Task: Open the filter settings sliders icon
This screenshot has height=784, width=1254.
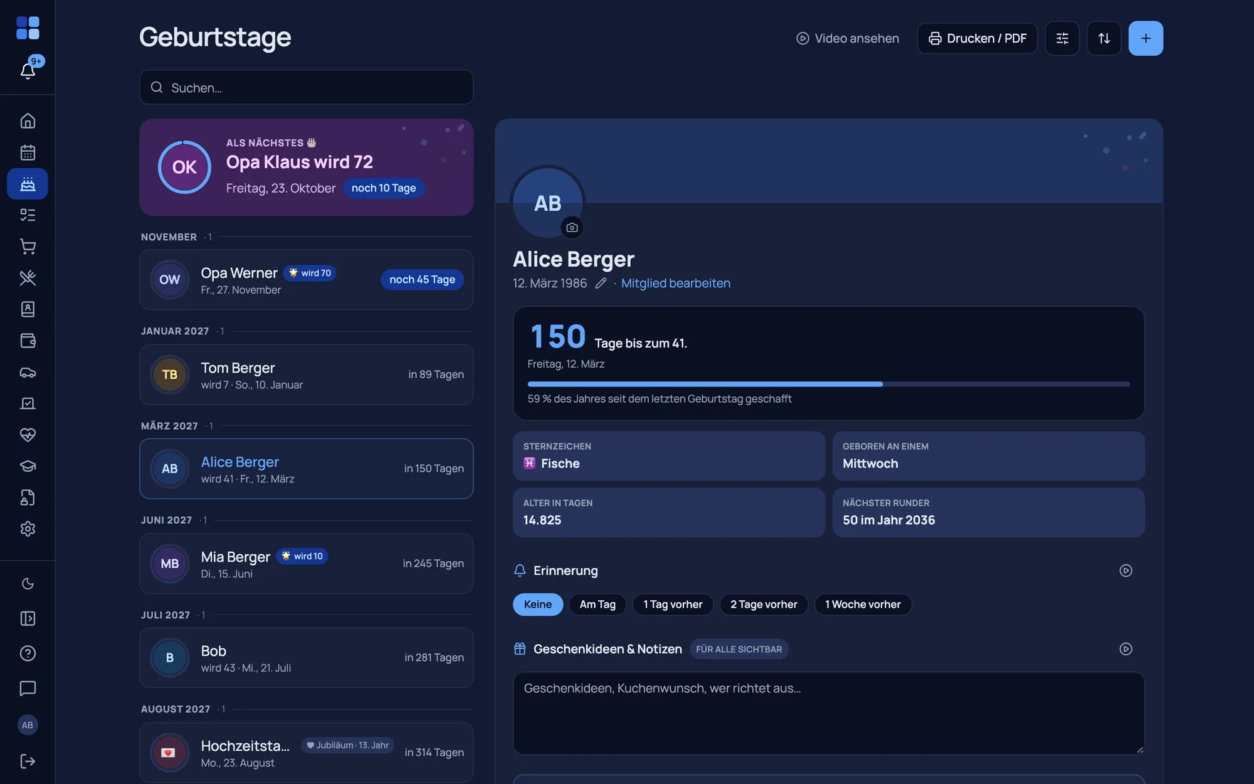Action: (1062, 38)
